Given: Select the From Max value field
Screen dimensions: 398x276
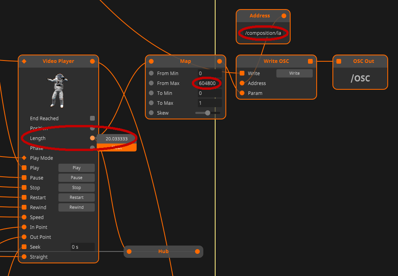Looking at the screenshot, I should [209, 83].
